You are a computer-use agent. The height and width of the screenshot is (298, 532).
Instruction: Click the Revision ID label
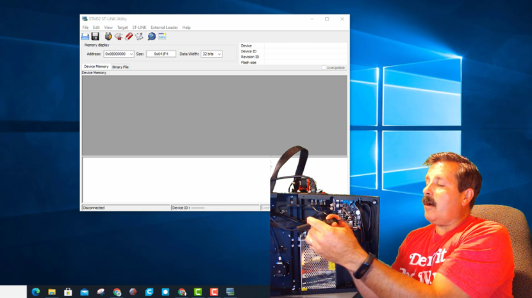pos(250,57)
